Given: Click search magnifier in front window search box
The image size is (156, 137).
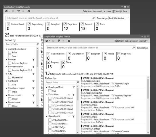Looking at the screenshot, I should (133, 48).
